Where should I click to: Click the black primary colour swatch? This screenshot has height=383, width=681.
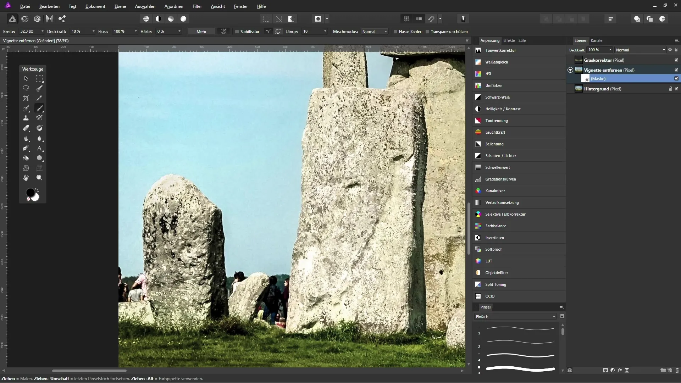coord(30,193)
